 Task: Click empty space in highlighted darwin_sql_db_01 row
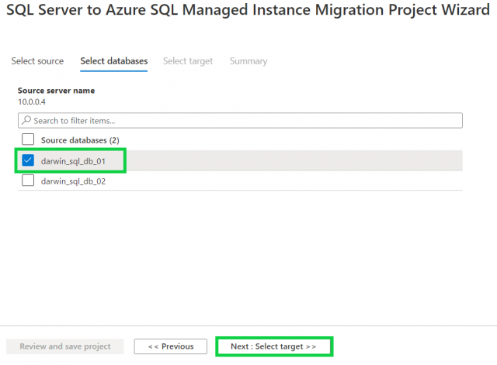pos(295,160)
